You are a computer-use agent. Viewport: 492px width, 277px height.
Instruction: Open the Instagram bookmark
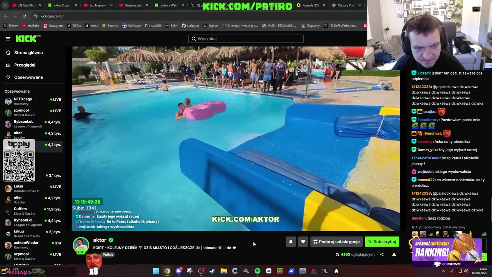pyautogui.click(x=53, y=26)
